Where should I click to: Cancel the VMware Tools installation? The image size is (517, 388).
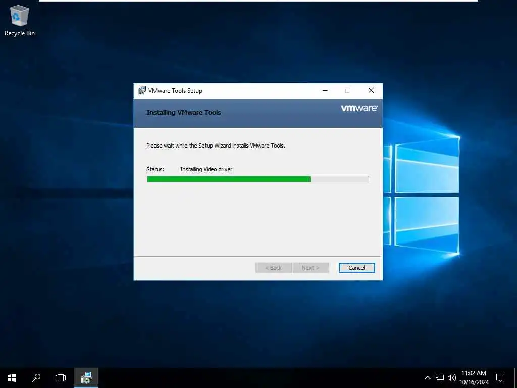pos(356,268)
